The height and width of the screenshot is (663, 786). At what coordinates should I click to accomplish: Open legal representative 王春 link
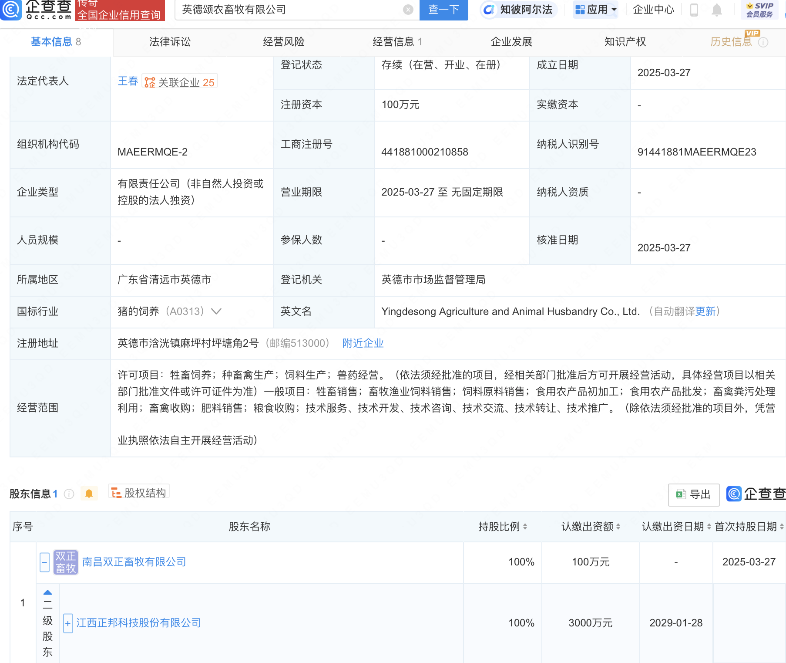pos(128,81)
